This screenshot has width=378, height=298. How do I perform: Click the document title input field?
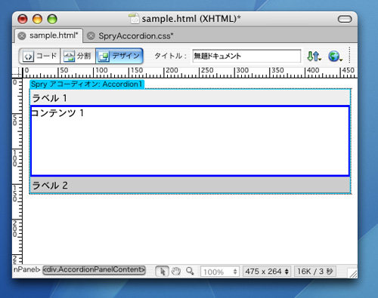click(x=246, y=56)
